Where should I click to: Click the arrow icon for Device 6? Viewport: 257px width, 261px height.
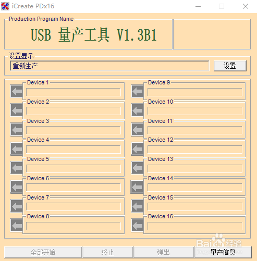point(17,187)
